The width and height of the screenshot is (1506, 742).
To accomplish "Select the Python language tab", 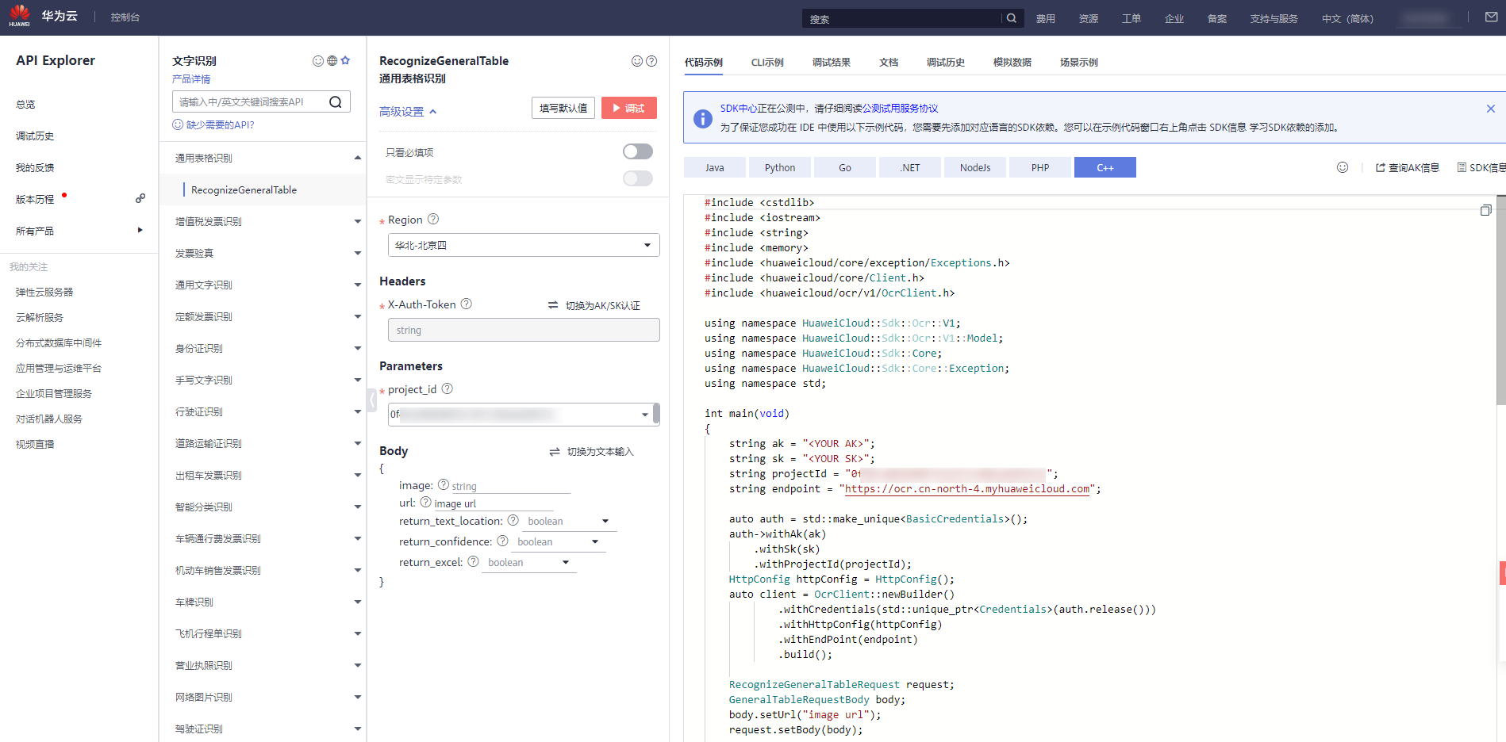I will point(780,167).
